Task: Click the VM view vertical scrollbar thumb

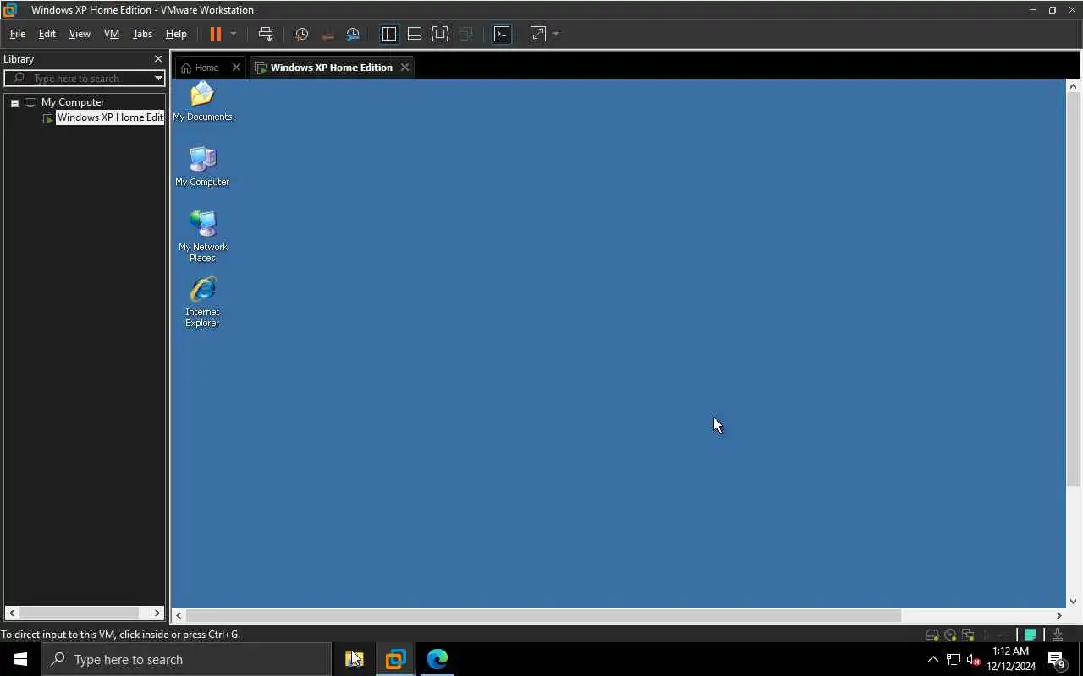Action: [x=1073, y=290]
